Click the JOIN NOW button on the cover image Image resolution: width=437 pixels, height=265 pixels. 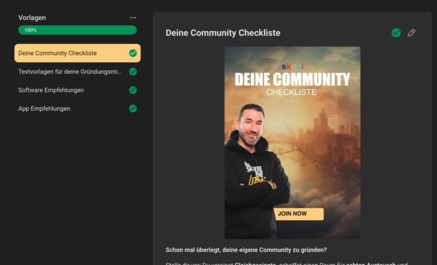(x=299, y=214)
